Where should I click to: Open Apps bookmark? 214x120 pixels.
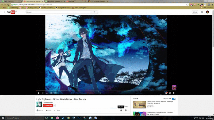coord(3,8)
